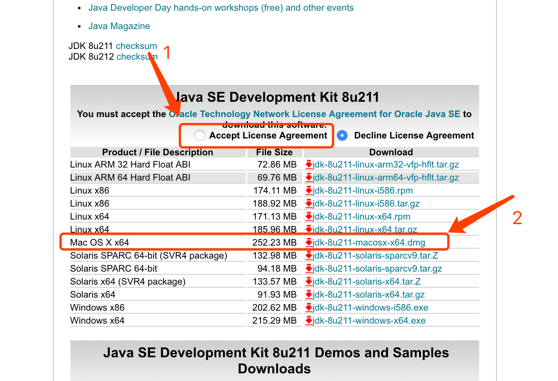Download jdk-8u211-solaris-sparcv9.tar.gz file link
This screenshot has height=381, width=558.
click(377, 269)
